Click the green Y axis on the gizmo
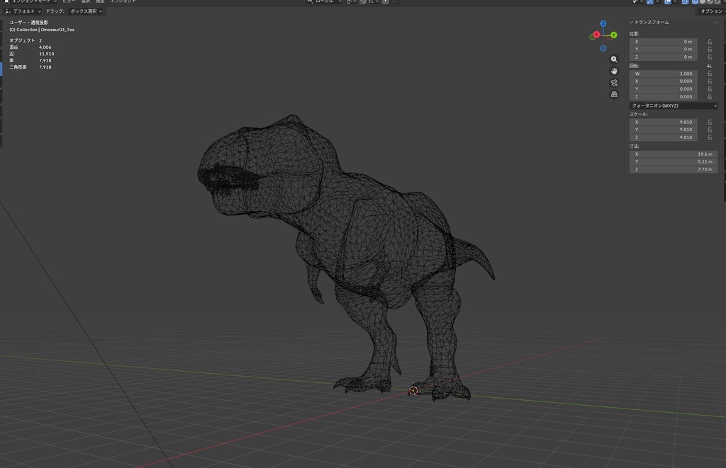This screenshot has height=468, width=726. coord(613,35)
